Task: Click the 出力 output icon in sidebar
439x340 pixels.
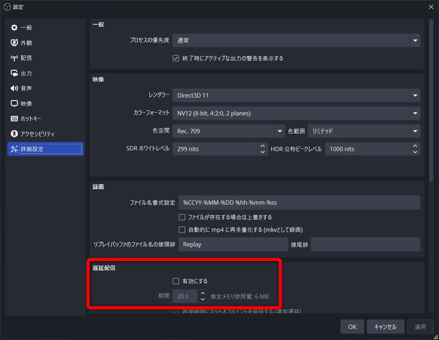Action: coord(14,73)
